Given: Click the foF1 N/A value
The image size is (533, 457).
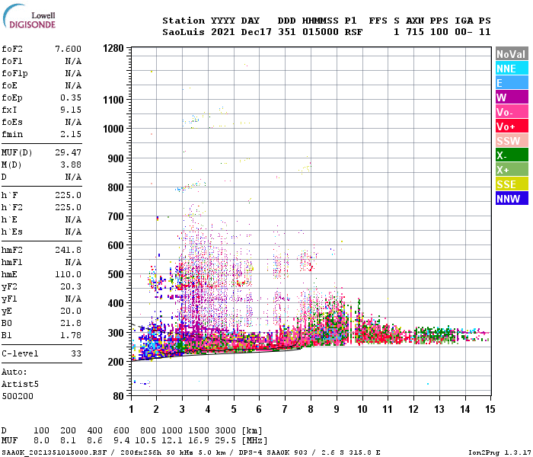Looking at the screenshot, I should tap(73, 61).
